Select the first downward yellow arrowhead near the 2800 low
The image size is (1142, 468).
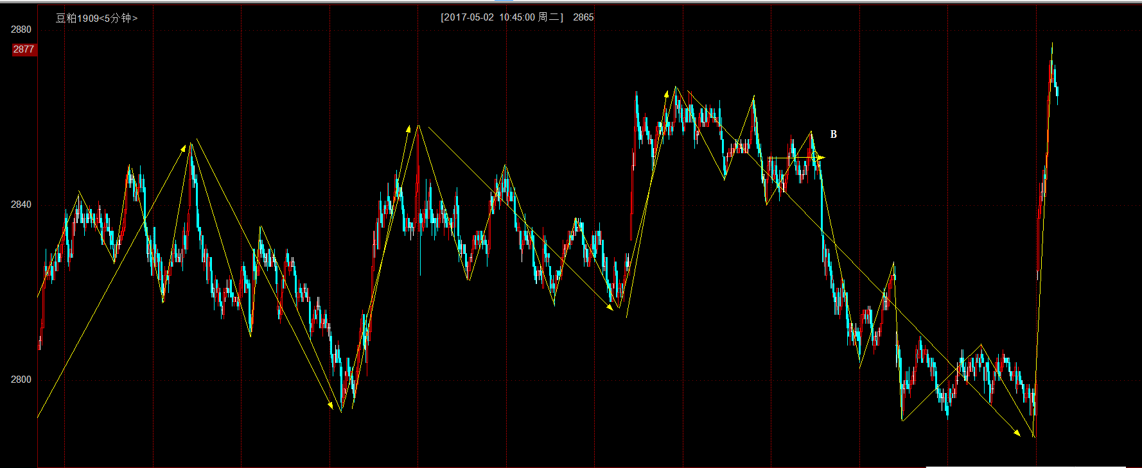tap(330, 405)
